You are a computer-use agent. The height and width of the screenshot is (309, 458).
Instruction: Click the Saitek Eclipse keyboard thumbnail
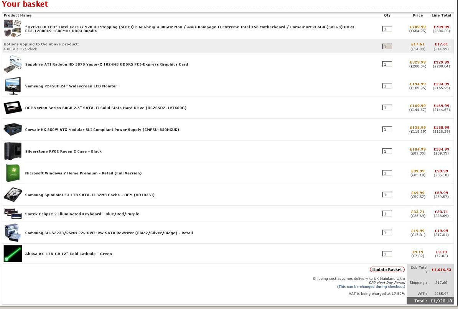point(13,214)
